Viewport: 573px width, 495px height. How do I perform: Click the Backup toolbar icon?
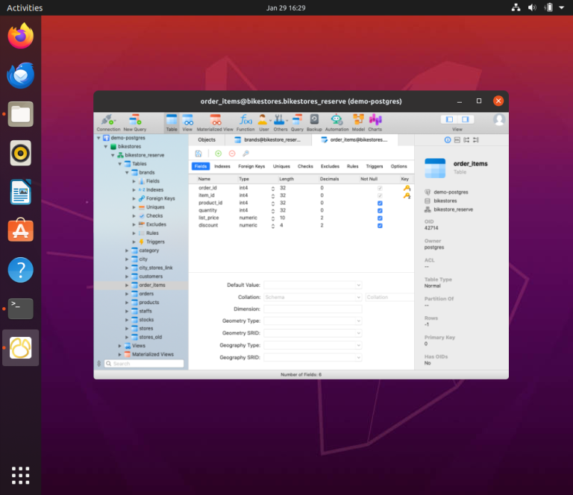tap(314, 120)
